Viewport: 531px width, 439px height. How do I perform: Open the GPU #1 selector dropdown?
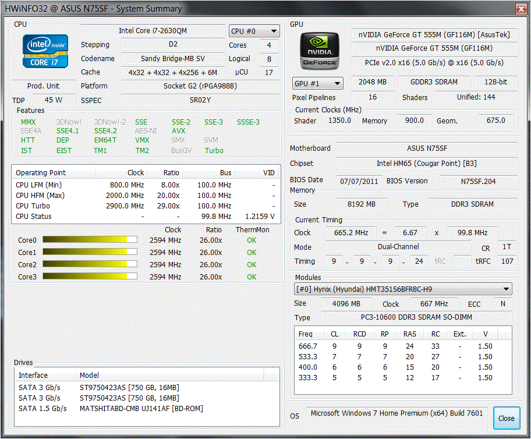pyautogui.click(x=318, y=83)
